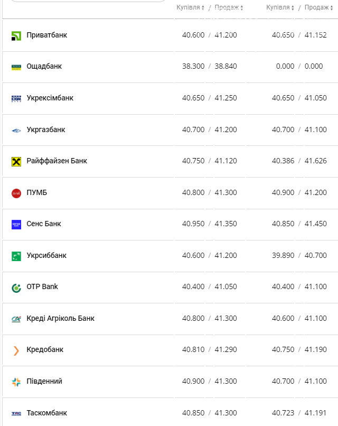
Task: Click the Укрсиббанк green logo icon
Action: click(16, 256)
